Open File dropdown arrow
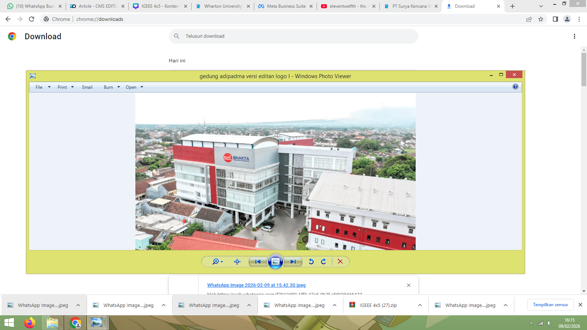Screen dimensions: 587x330 (49, 87)
